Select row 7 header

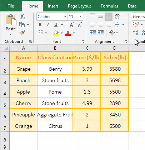[5, 126]
